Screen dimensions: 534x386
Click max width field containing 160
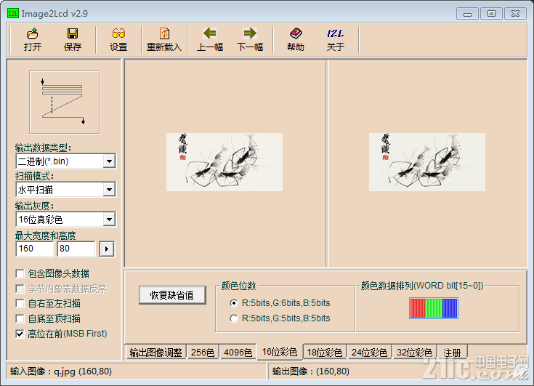(x=34, y=249)
